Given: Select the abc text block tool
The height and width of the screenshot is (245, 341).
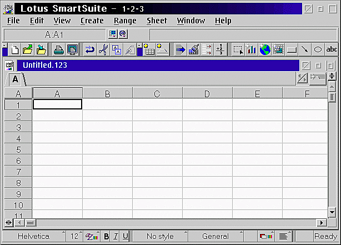Looking at the screenshot, I should 332,49.
